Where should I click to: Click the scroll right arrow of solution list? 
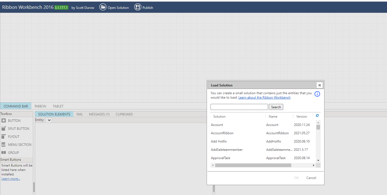[x=313, y=165]
